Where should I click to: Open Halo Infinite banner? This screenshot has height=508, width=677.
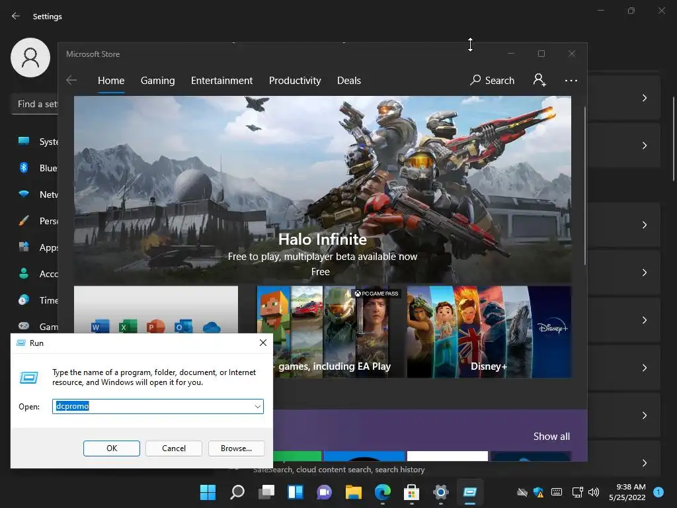click(323, 190)
